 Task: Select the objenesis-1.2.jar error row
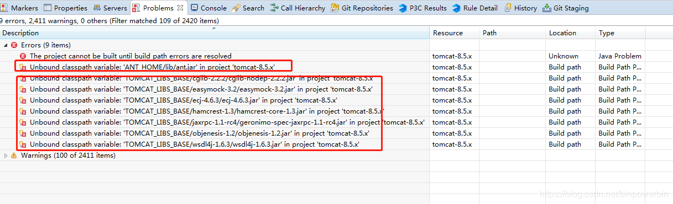336,133
